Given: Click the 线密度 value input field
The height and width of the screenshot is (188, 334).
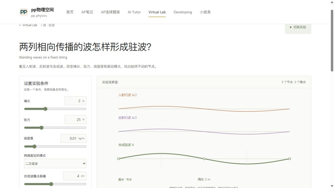Looking at the screenshot, I should point(73,138).
